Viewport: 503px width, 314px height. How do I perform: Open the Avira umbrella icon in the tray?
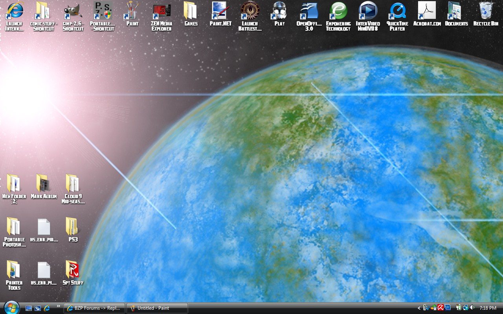pyautogui.click(x=440, y=308)
